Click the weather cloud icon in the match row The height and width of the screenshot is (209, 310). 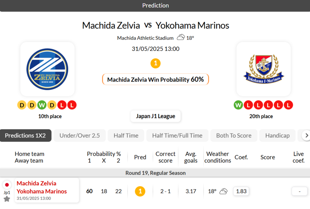223,191
